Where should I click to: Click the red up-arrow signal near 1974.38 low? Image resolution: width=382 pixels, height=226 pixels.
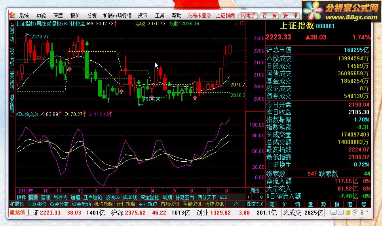click(152, 97)
